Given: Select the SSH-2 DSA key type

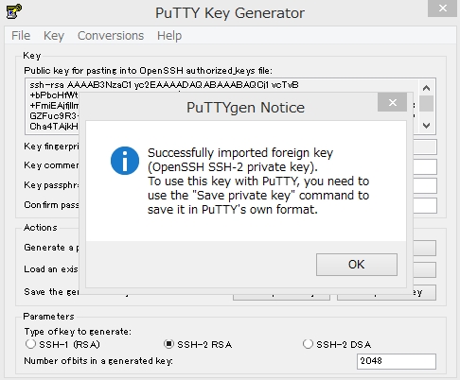Looking at the screenshot, I should pos(308,344).
